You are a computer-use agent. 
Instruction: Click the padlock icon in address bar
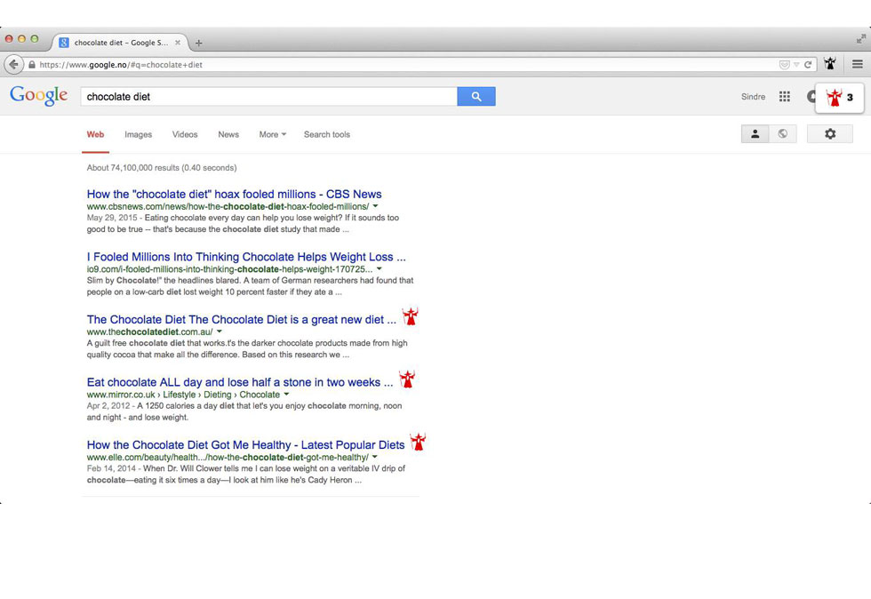32,65
